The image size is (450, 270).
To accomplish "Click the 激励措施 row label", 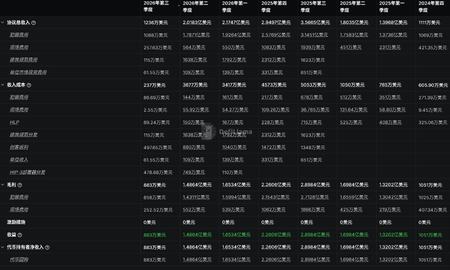I will coord(16,222).
